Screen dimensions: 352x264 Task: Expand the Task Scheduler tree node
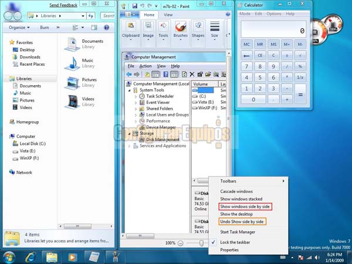coord(136,97)
